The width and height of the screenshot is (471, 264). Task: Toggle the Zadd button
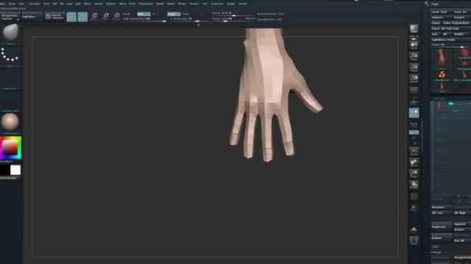(174, 14)
